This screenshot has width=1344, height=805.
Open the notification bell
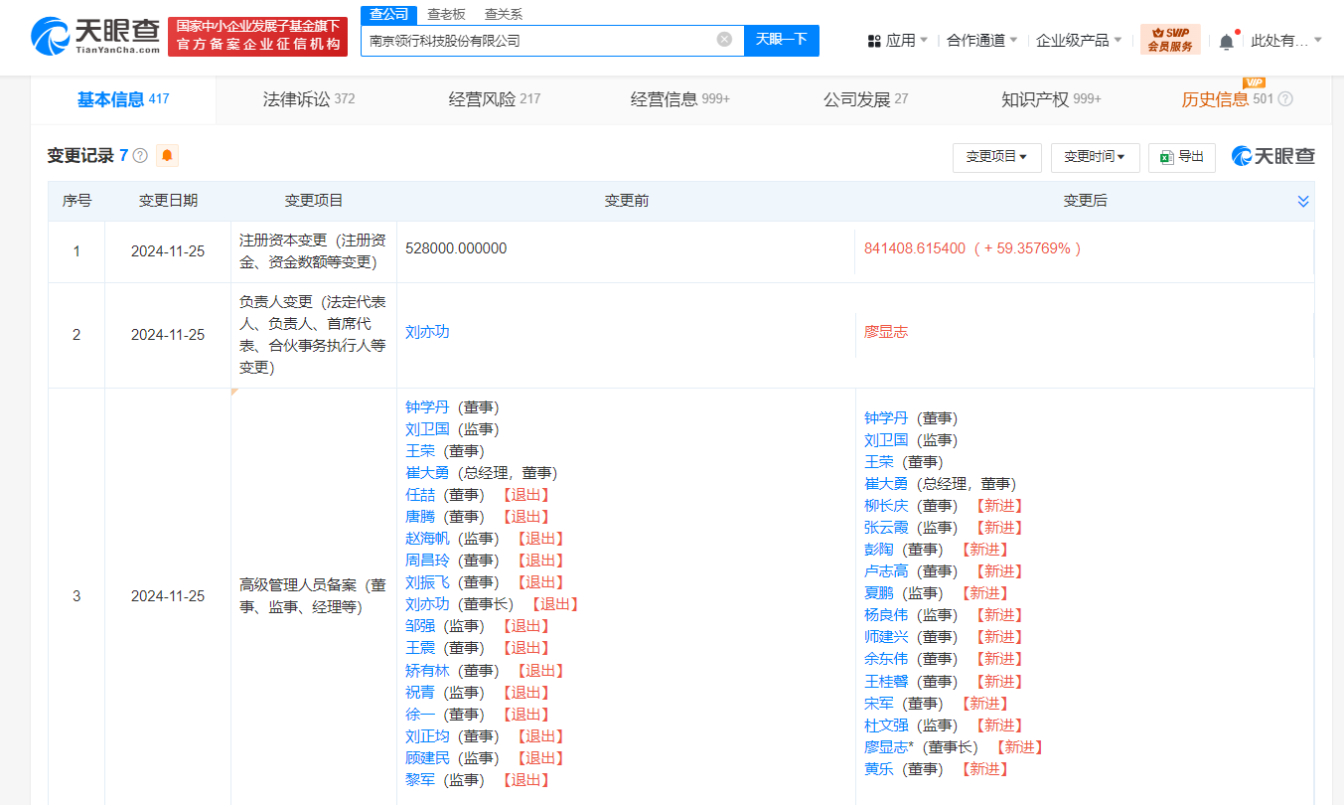(x=1227, y=41)
